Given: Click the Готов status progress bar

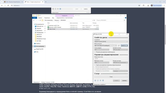Looking at the screenshot, I should [x=111, y=77].
